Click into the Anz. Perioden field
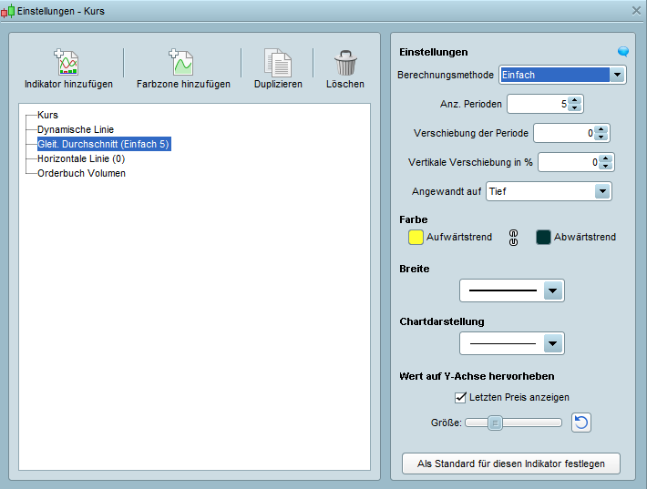 (x=538, y=104)
